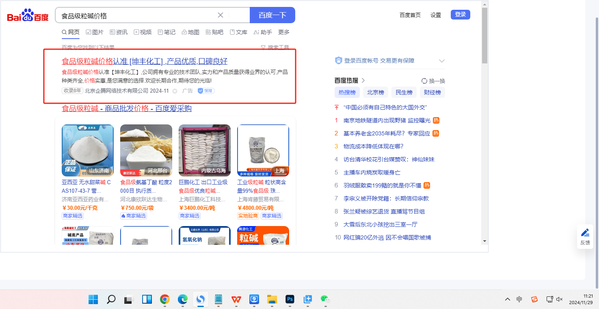Open the Widgets panel in the taskbar
Image resolution: width=599 pixels, height=309 pixels.
pyautogui.click(x=147, y=300)
